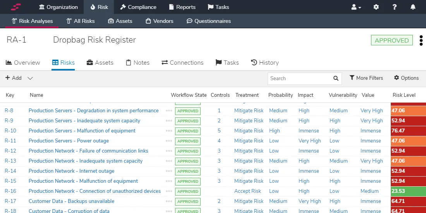Open row actions dots for R-13

pyautogui.click(x=169, y=161)
